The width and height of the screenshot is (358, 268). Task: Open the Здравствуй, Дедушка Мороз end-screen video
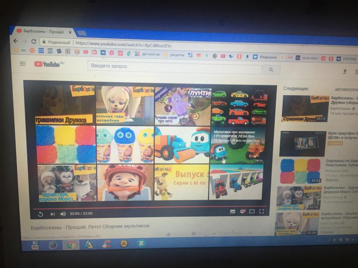point(67,183)
